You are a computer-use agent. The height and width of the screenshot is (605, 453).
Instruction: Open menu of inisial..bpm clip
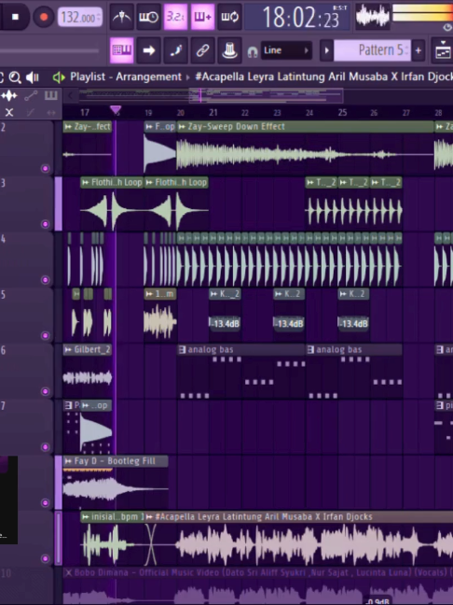86,516
